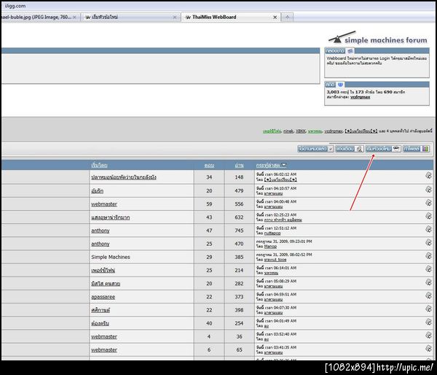This screenshot has width=437, height=375.
Task: Click the 09:23:01 PM last post date
Action: coord(284,241)
